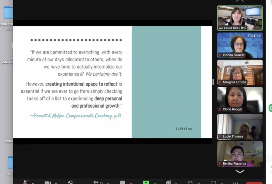Expand audio options caret beside microphone
The height and width of the screenshot is (184, 272).
pos(33,183)
